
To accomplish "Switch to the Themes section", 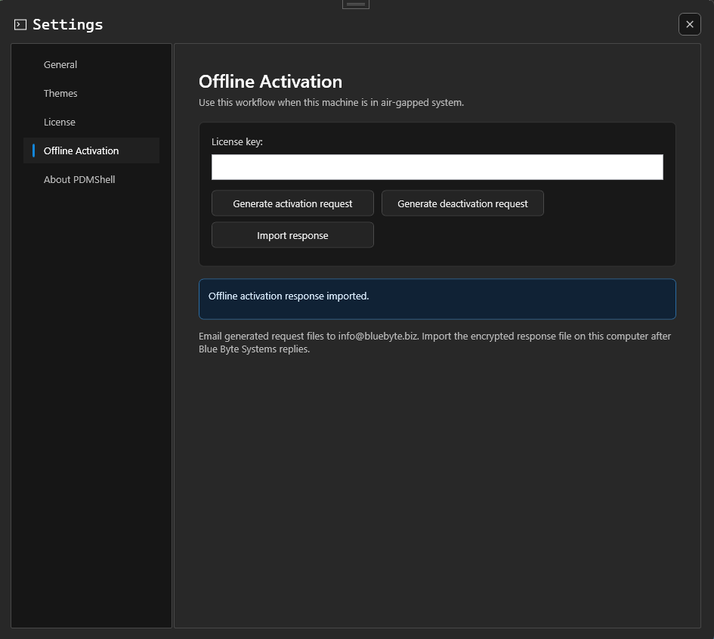I will tap(91, 94).
